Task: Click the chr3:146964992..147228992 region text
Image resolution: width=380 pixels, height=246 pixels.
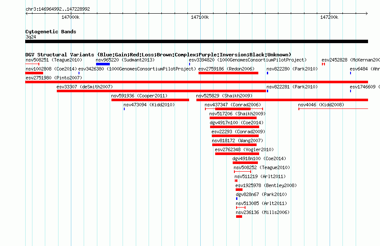Action: tap(58, 9)
